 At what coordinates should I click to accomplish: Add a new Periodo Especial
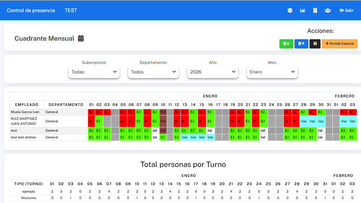(340, 44)
